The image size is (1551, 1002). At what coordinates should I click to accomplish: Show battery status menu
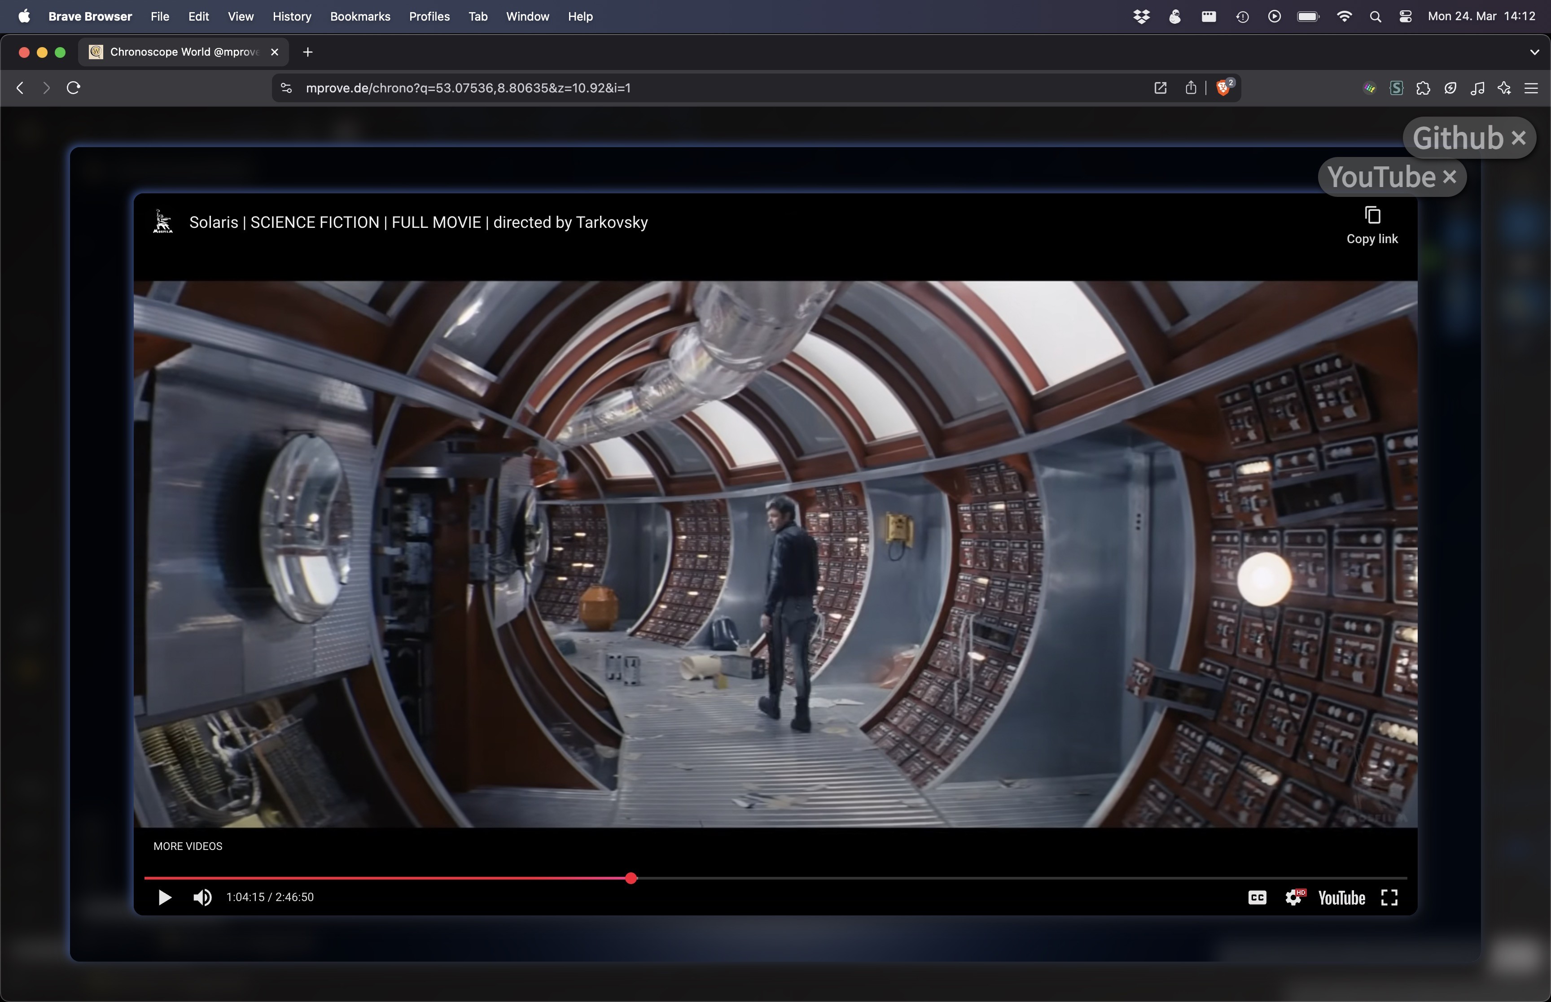(1308, 16)
